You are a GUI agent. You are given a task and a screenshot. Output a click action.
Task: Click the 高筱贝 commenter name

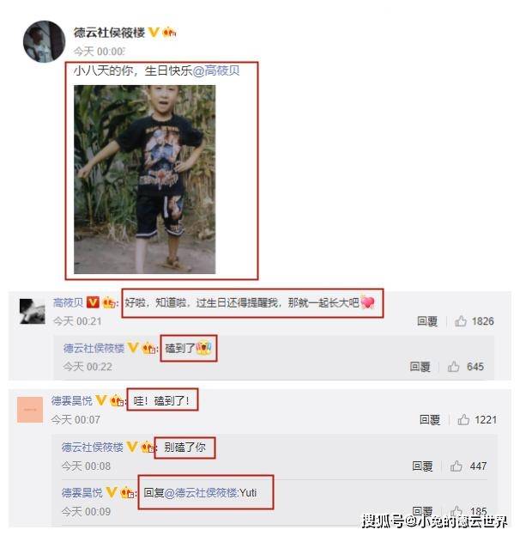click(x=68, y=302)
